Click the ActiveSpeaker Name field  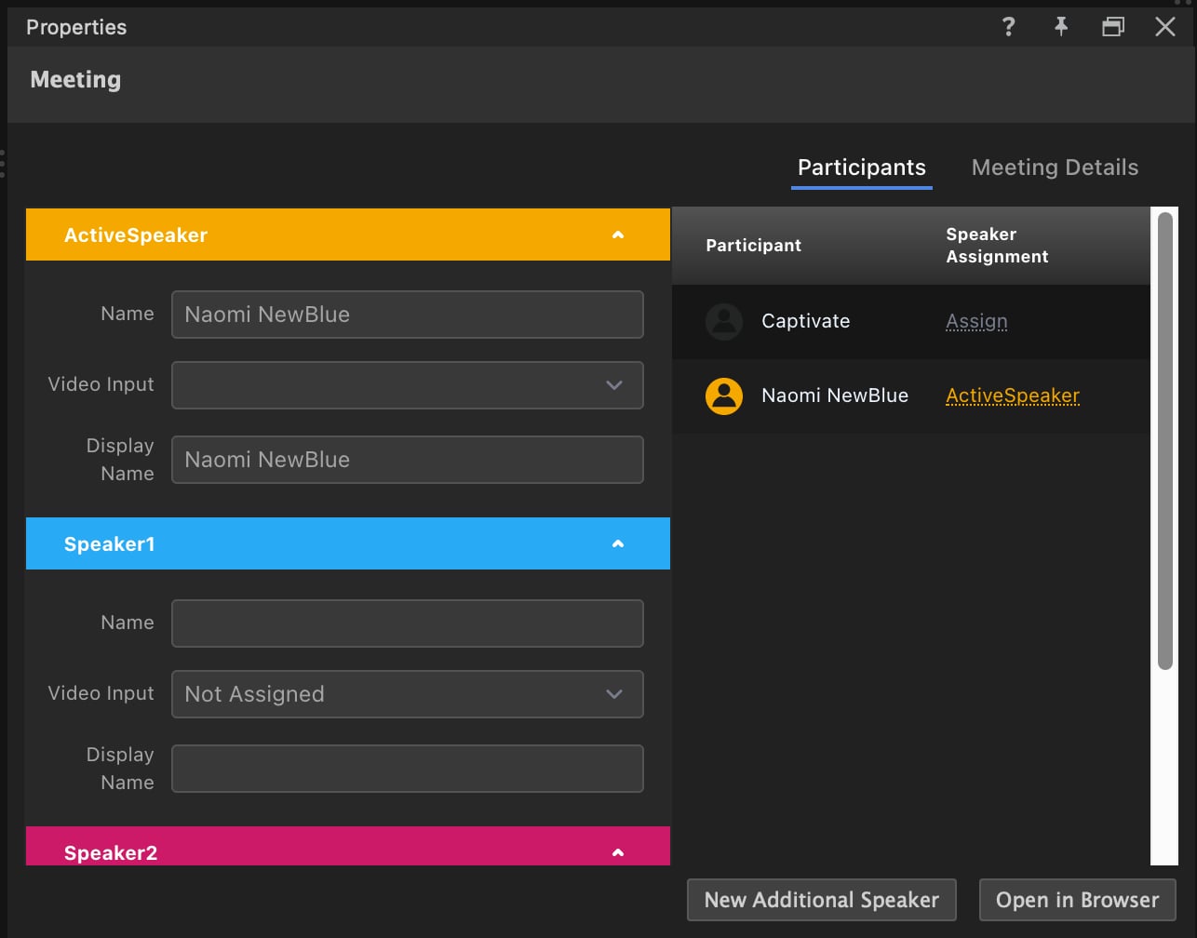[x=408, y=315]
